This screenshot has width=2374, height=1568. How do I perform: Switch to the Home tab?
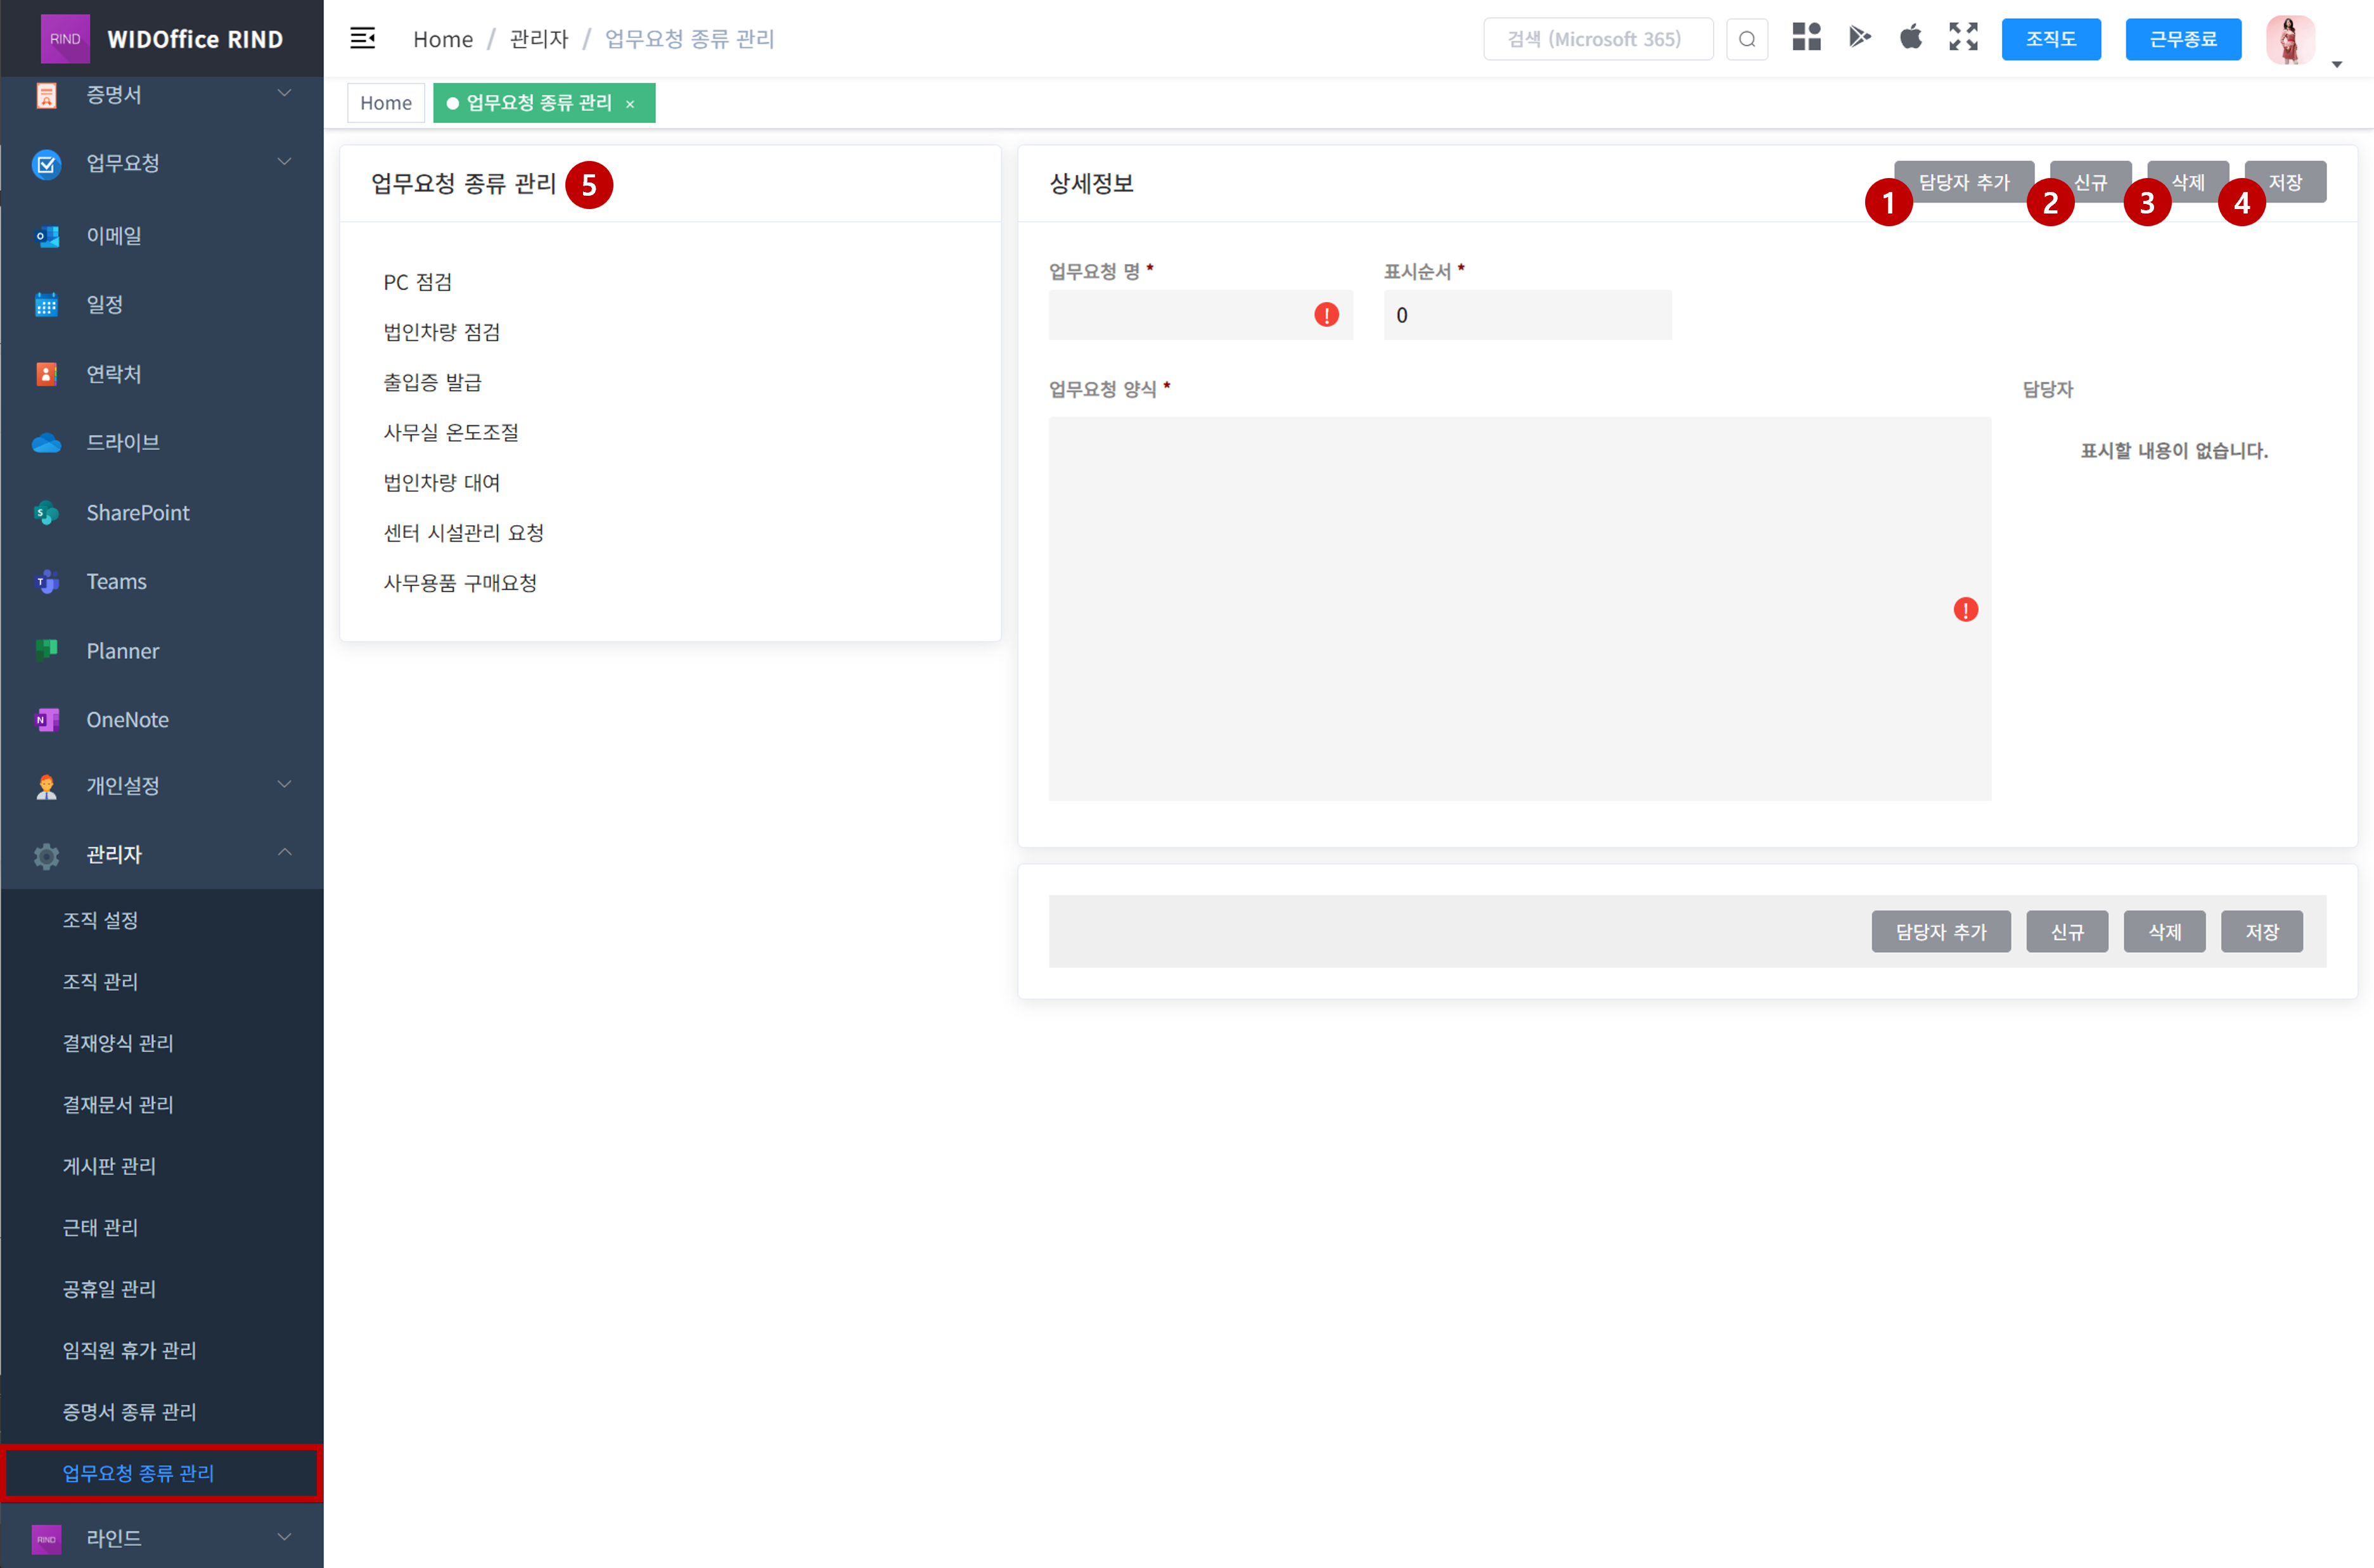(385, 103)
